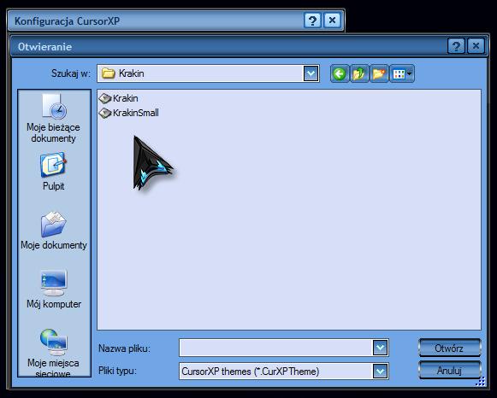
Task: Create a new folder
Action: coord(379,74)
